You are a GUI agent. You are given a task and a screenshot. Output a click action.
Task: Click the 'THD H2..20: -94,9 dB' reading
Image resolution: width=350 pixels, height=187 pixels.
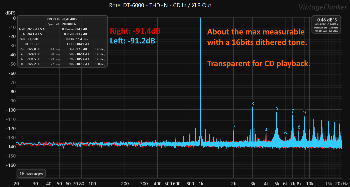(x=74, y=29)
